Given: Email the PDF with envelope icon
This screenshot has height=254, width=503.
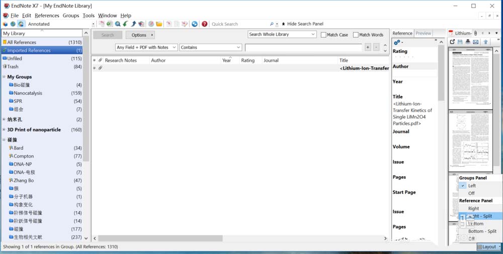Looking at the screenshot, I should click(476, 42).
